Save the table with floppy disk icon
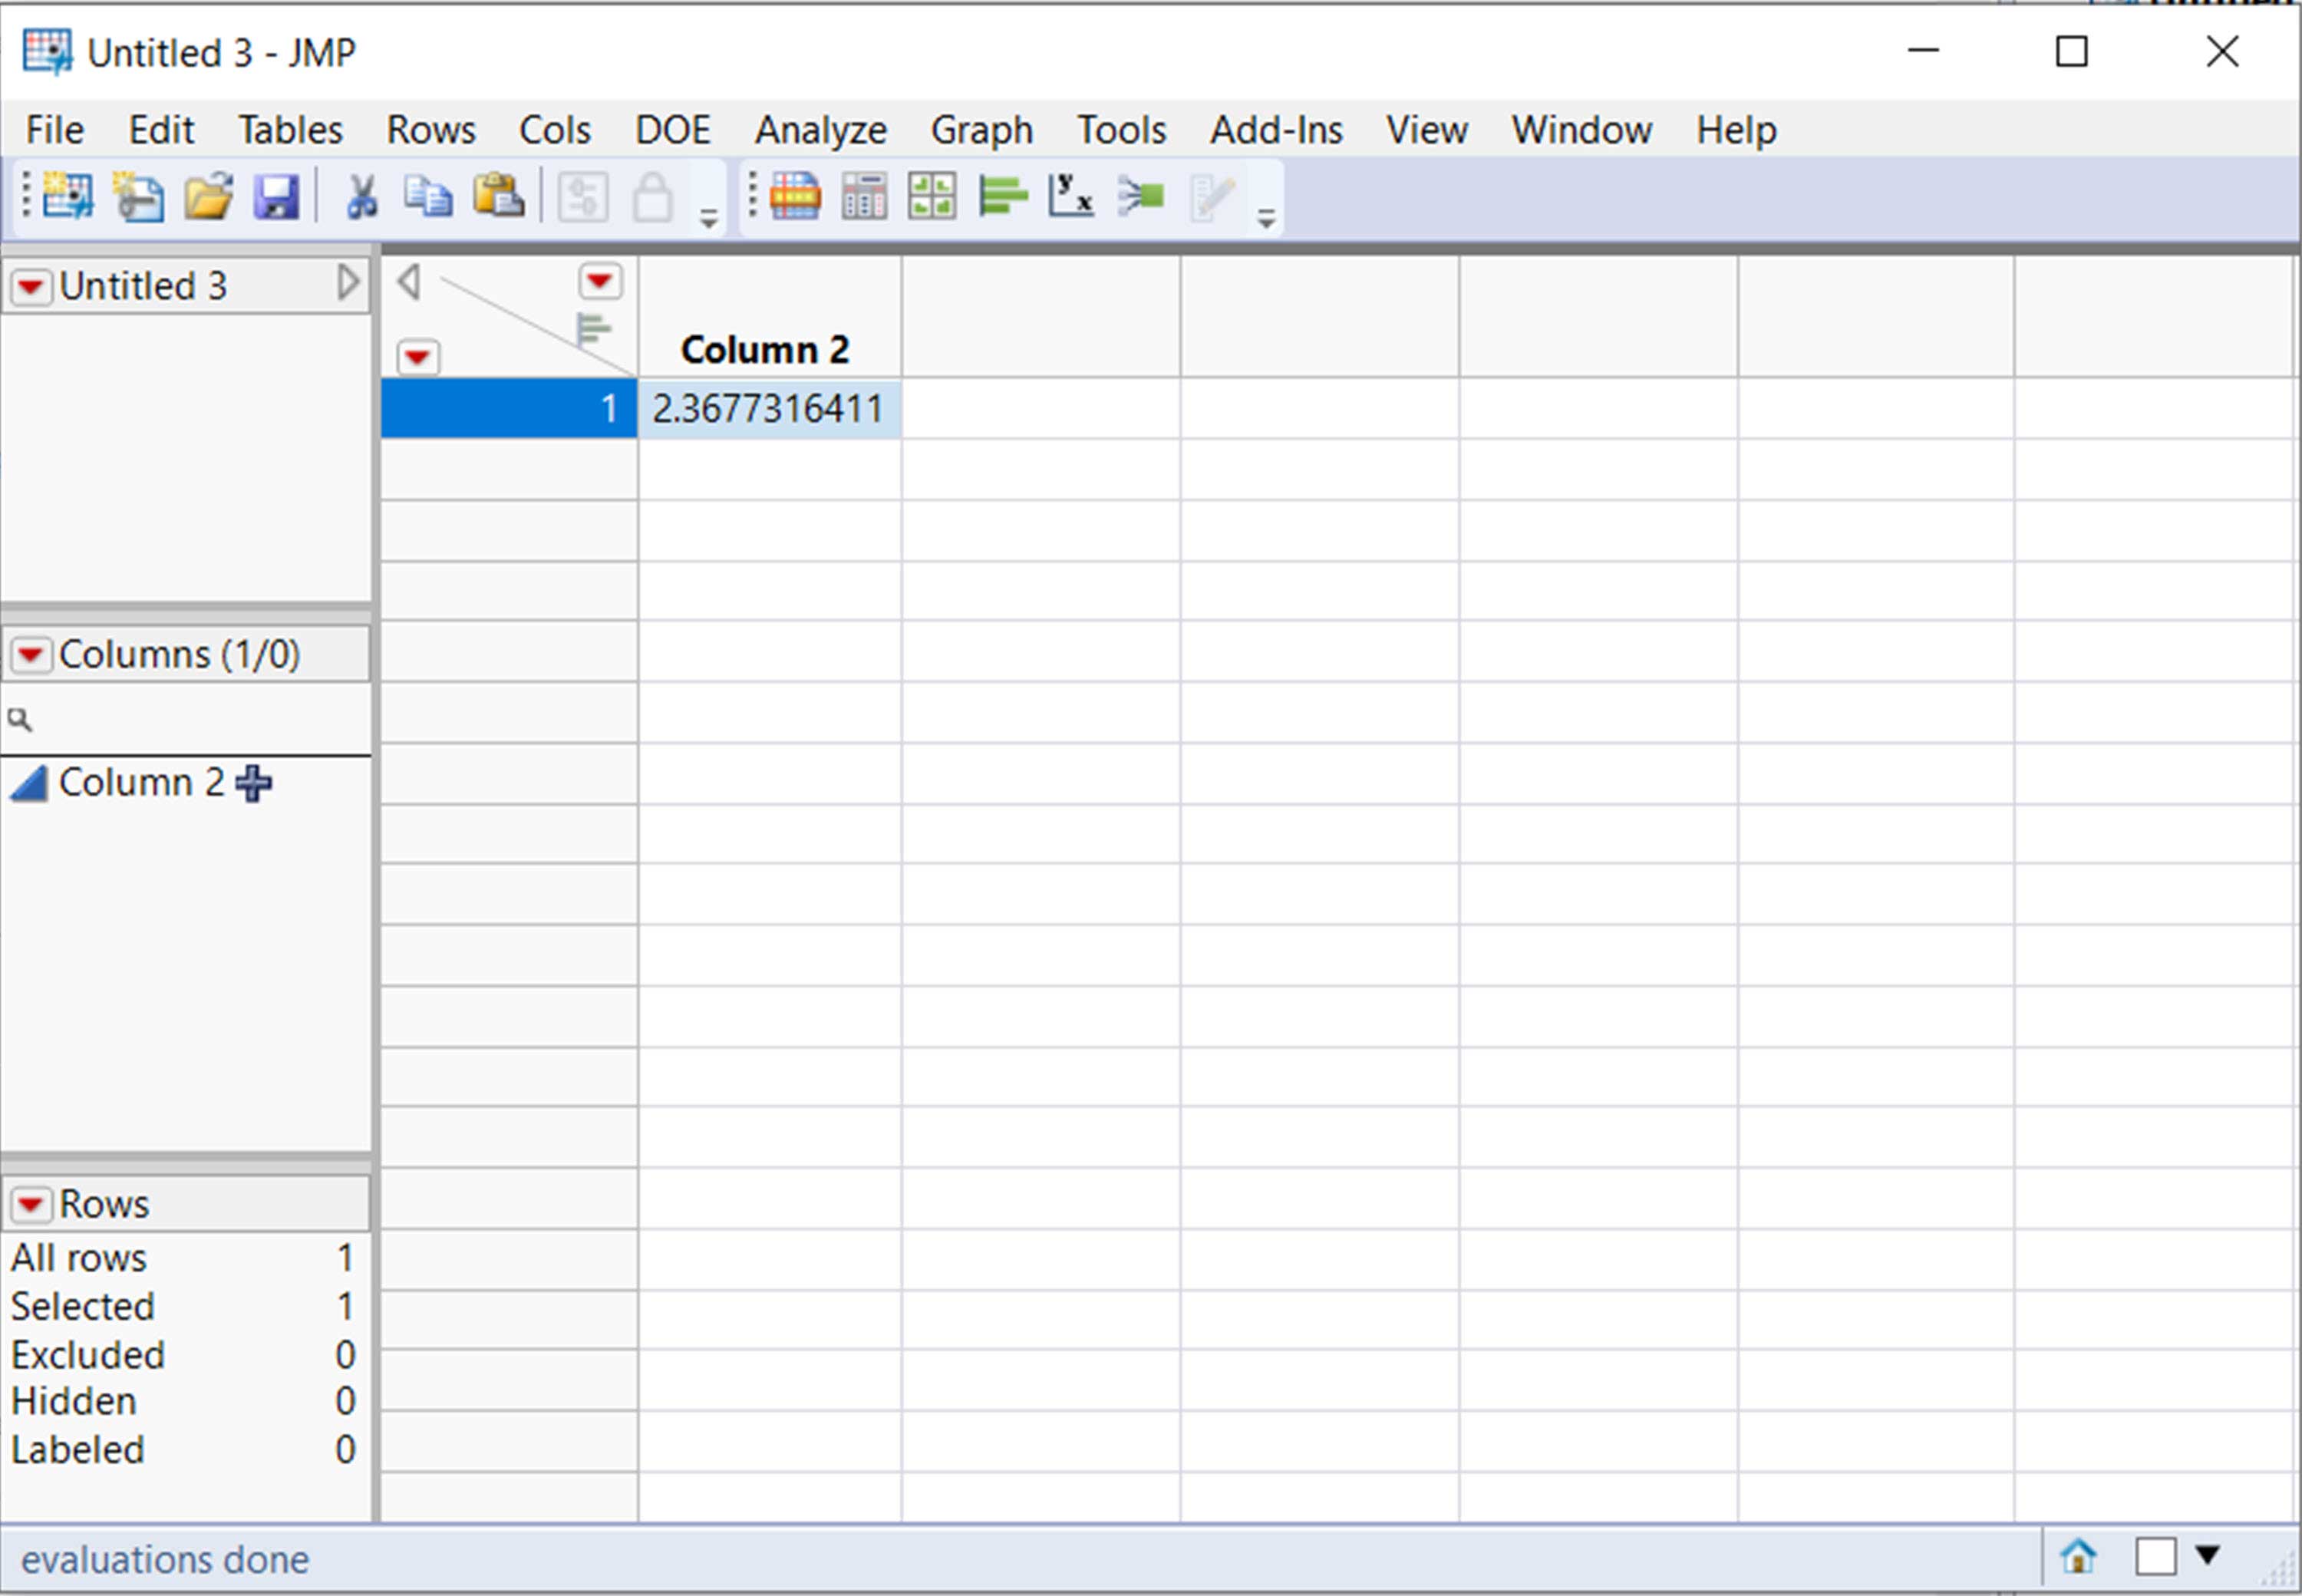The image size is (2302, 1596). (x=276, y=196)
